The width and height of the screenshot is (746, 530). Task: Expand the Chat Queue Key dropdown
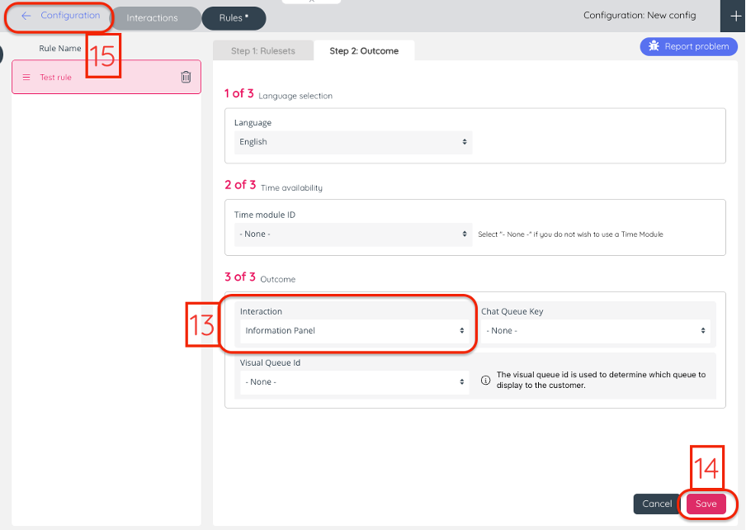tap(596, 330)
